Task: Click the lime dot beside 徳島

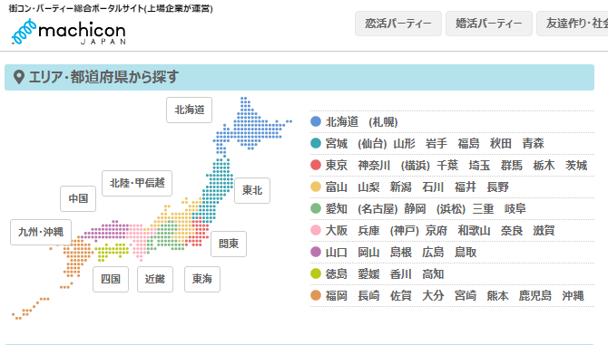Action: (316, 273)
